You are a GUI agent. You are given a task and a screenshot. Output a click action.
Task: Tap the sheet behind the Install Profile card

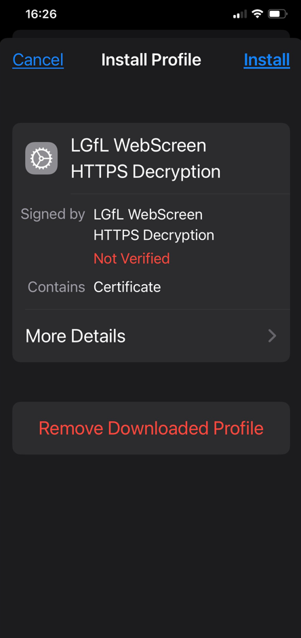(151, 33)
